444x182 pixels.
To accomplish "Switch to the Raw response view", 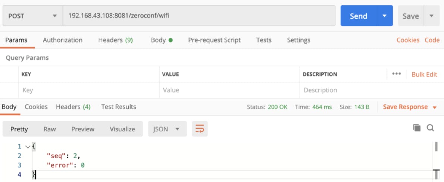I will click(49, 129).
